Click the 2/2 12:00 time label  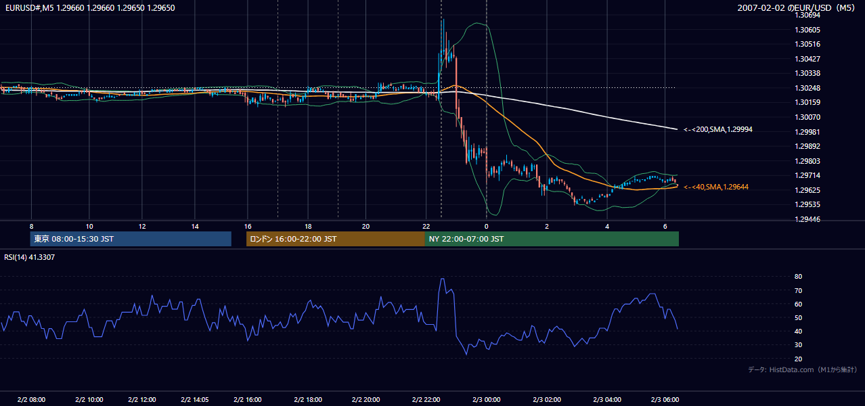coord(142,400)
